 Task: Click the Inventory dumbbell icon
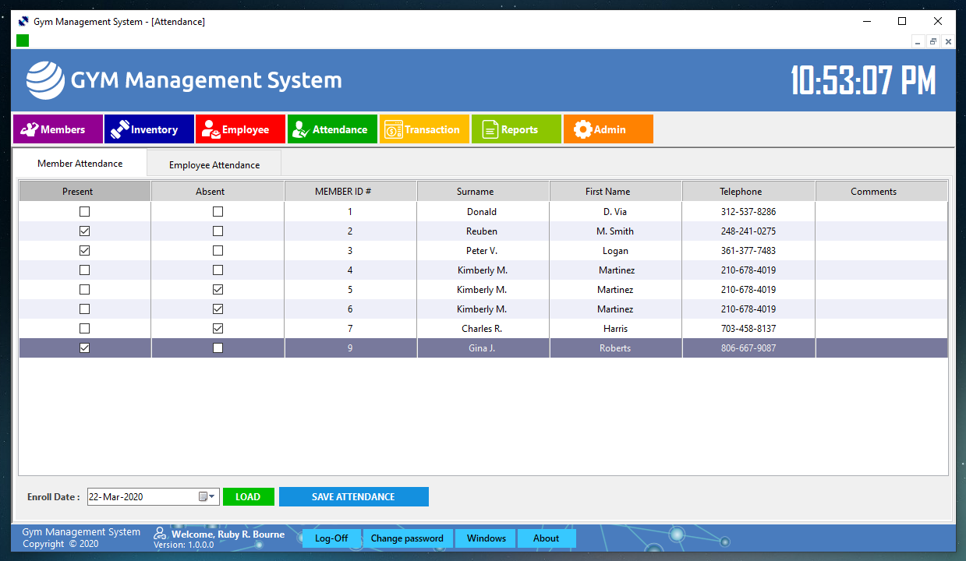[x=119, y=130]
